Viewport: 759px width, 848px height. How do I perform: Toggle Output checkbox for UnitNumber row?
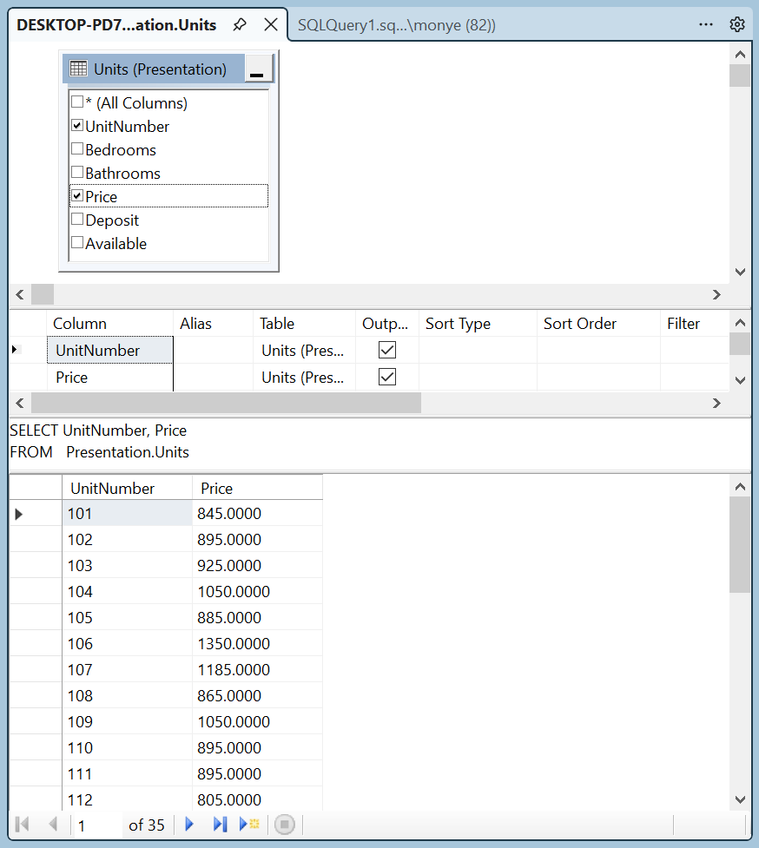click(387, 350)
